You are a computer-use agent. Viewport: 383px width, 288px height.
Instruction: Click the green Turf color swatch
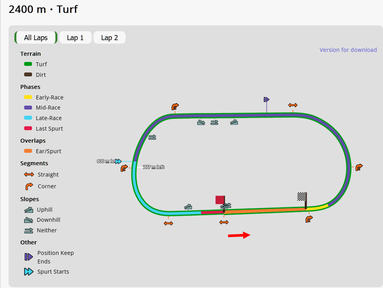coord(28,64)
